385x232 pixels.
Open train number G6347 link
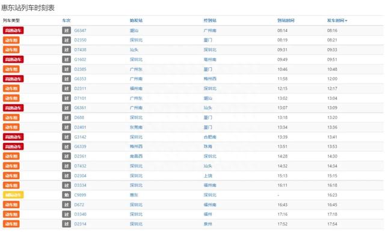(80, 31)
